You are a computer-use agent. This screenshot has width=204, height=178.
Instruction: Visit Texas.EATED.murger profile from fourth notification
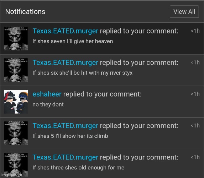pos(65,126)
